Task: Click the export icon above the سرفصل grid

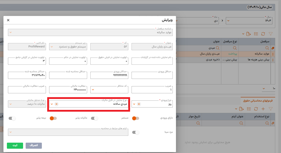Action: pyautogui.click(x=248, y=34)
